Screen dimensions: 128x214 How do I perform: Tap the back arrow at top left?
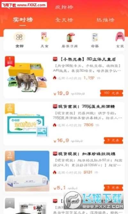(x=8, y=7)
